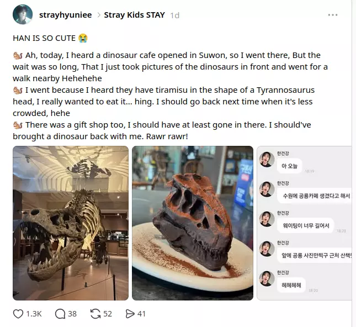Click the 41 shares count

pyautogui.click(x=141, y=314)
